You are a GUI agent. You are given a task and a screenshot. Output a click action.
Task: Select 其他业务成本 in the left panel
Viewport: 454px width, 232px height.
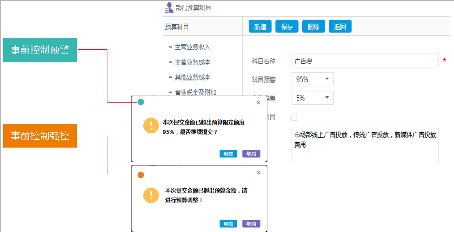coord(192,77)
